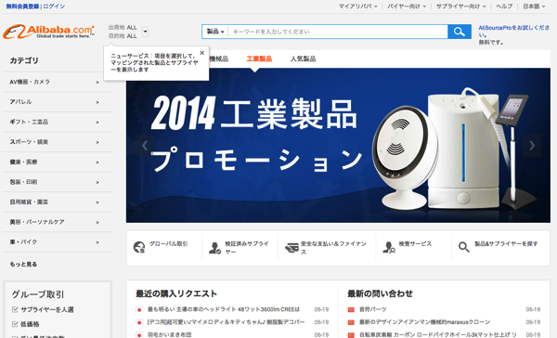Image resolution: width=557 pixels, height=338 pixels.
Task: Click the 検査サービス inspector icon
Action: pyautogui.click(x=389, y=247)
